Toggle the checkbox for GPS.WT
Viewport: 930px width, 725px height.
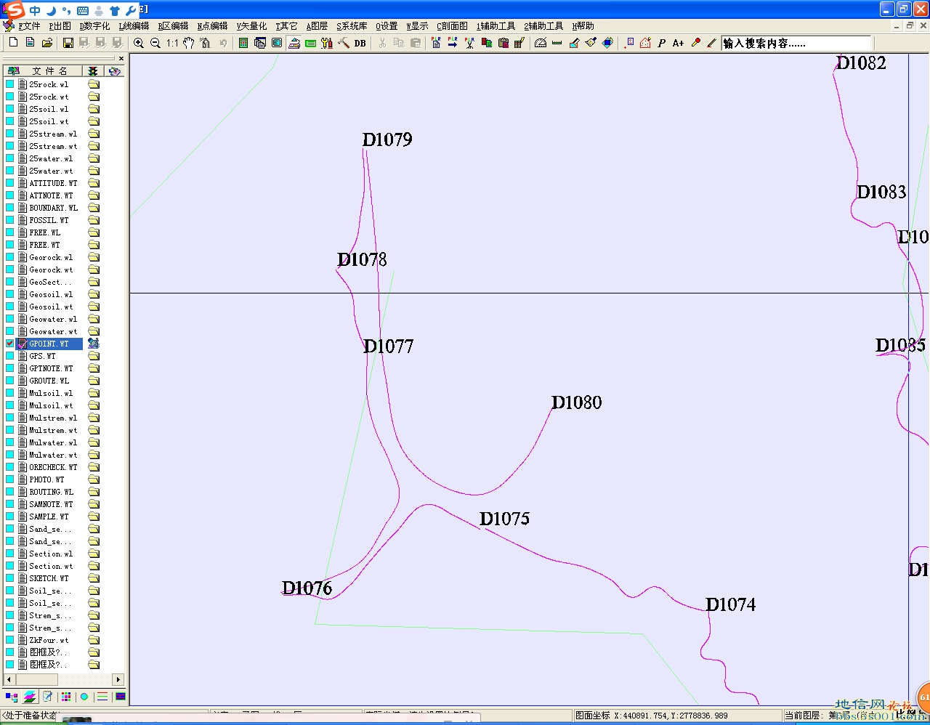tap(9, 356)
